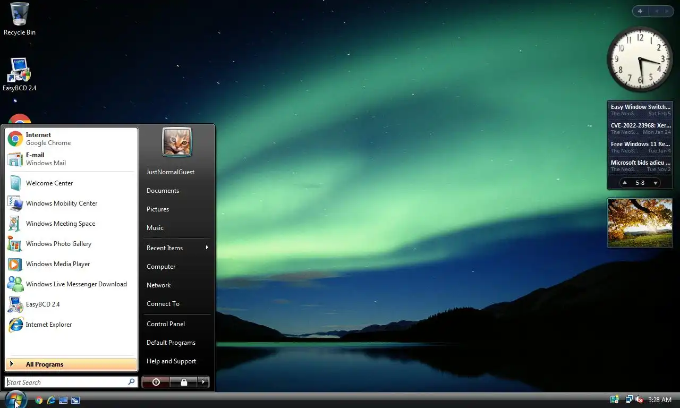Click the Show Desktop Quick Launch icon
Image resolution: width=680 pixels, height=408 pixels.
[63, 400]
